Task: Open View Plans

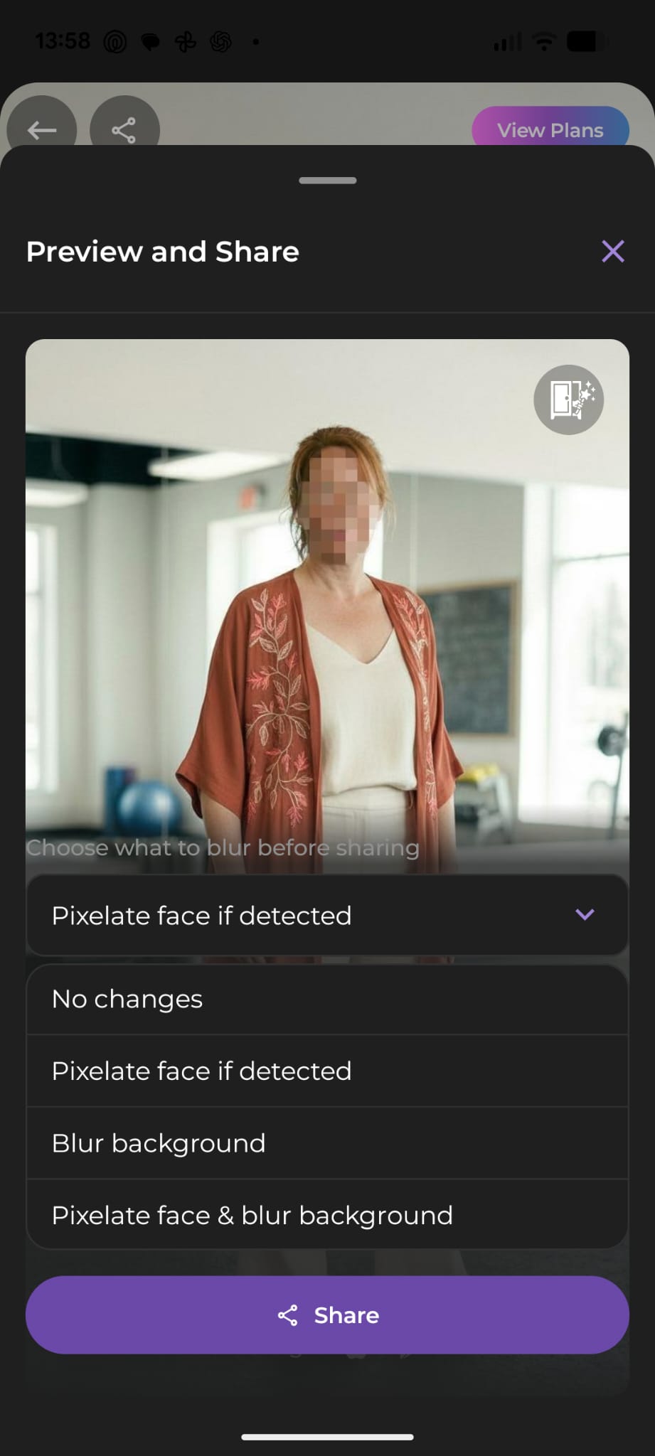Action: pos(550,129)
